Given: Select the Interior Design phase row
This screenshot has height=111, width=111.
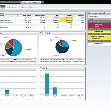Looking at the screenshot, I should [99, 24].
